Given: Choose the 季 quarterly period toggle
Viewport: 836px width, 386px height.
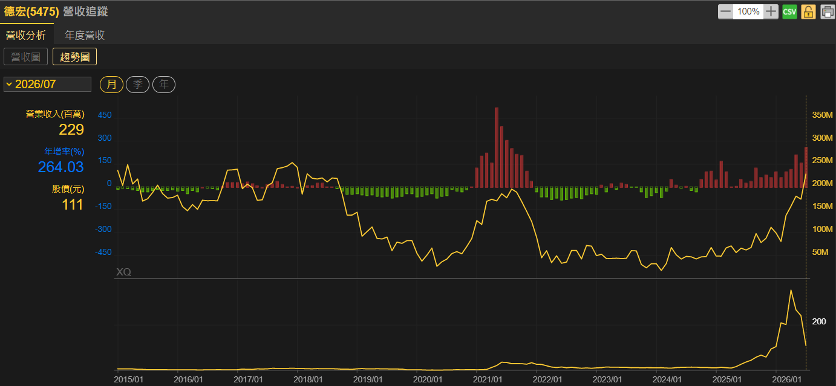Looking at the screenshot, I should click(137, 85).
